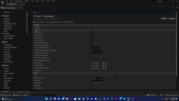Open the settings gear beside the search bar
Screen dimensions: 179x101
tap(176, 12)
